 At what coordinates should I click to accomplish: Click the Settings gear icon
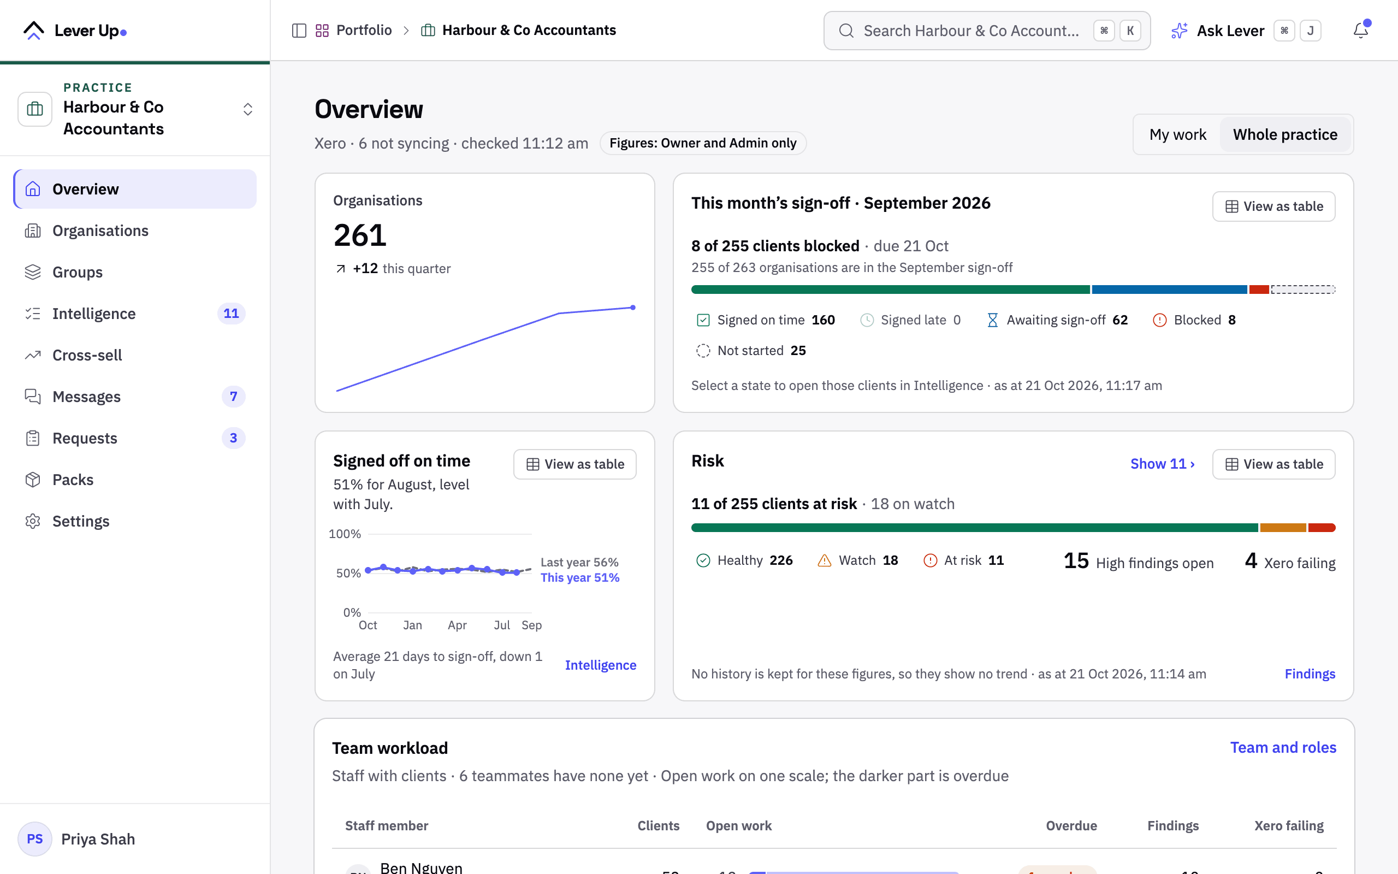click(x=33, y=521)
